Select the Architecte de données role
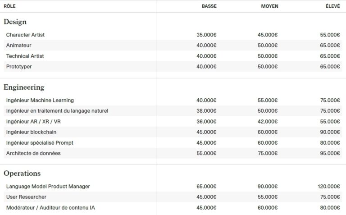 33,153
